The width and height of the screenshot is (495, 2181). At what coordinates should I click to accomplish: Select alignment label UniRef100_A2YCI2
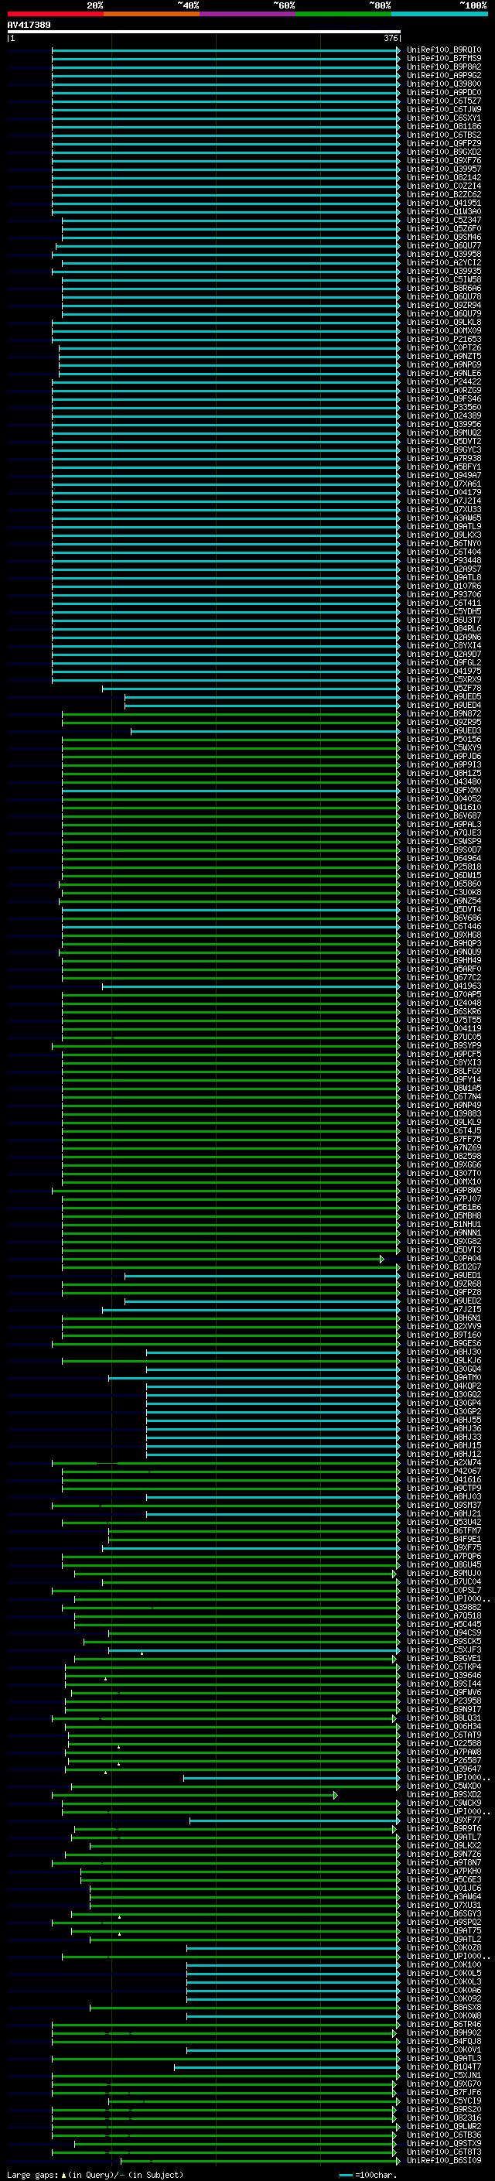pyautogui.click(x=444, y=262)
